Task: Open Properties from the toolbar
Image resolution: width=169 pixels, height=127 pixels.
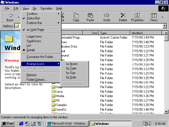Action: coord(137,17)
